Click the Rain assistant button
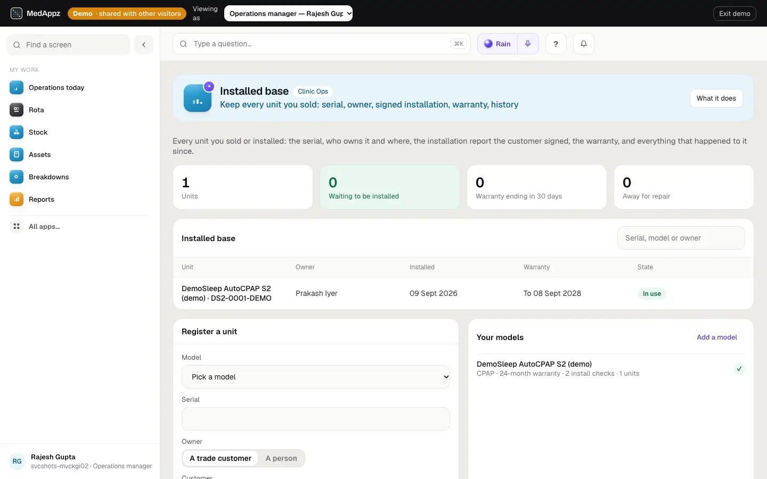Screen dimensions: 767x479 [497, 44]
